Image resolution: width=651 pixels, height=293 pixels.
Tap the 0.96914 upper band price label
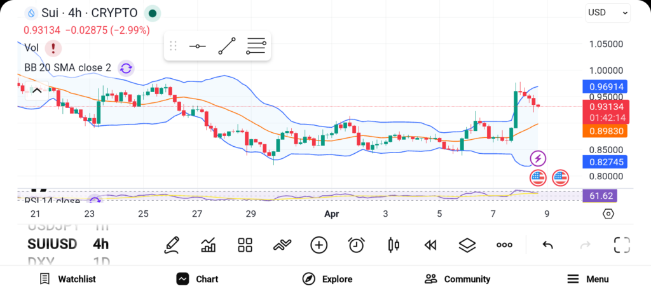[605, 86]
